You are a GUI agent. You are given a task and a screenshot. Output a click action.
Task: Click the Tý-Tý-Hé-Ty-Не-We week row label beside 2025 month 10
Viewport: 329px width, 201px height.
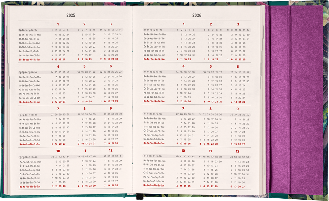tap(29, 157)
